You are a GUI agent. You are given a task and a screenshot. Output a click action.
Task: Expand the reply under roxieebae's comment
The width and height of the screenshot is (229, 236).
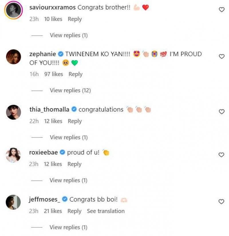68,180
